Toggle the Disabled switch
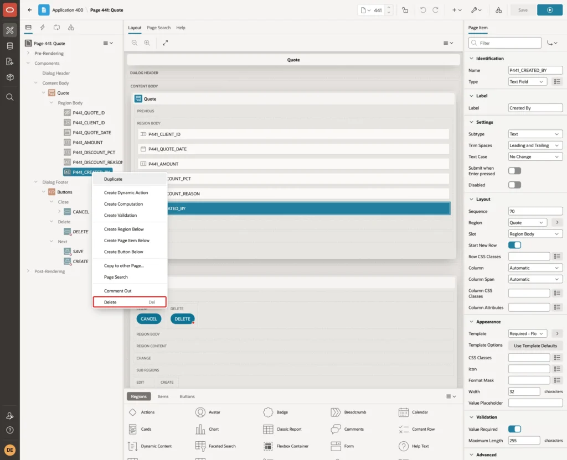The image size is (567, 460). (514, 185)
